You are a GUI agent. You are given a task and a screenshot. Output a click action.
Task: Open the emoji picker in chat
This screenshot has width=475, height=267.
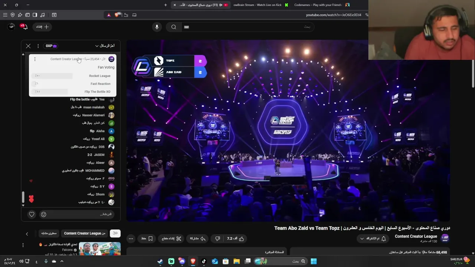click(x=43, y=214)
